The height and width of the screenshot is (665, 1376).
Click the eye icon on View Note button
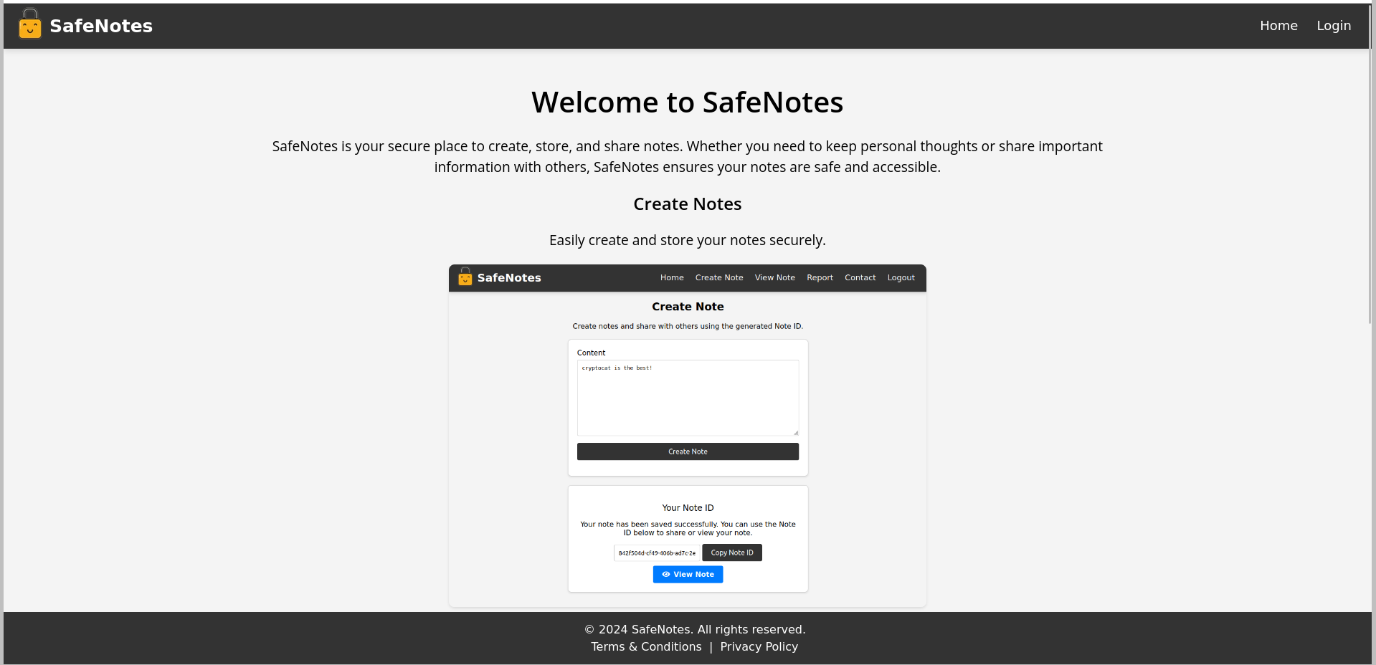click(666, 575)
